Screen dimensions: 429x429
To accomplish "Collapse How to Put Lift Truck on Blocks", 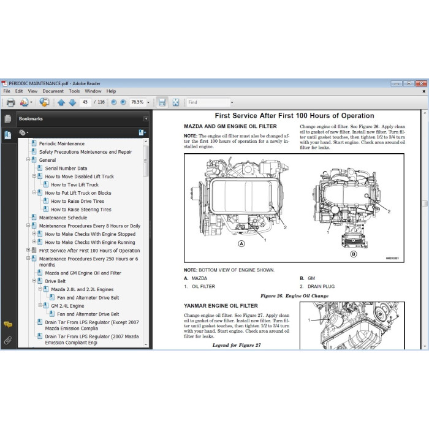I will [34, 192].
